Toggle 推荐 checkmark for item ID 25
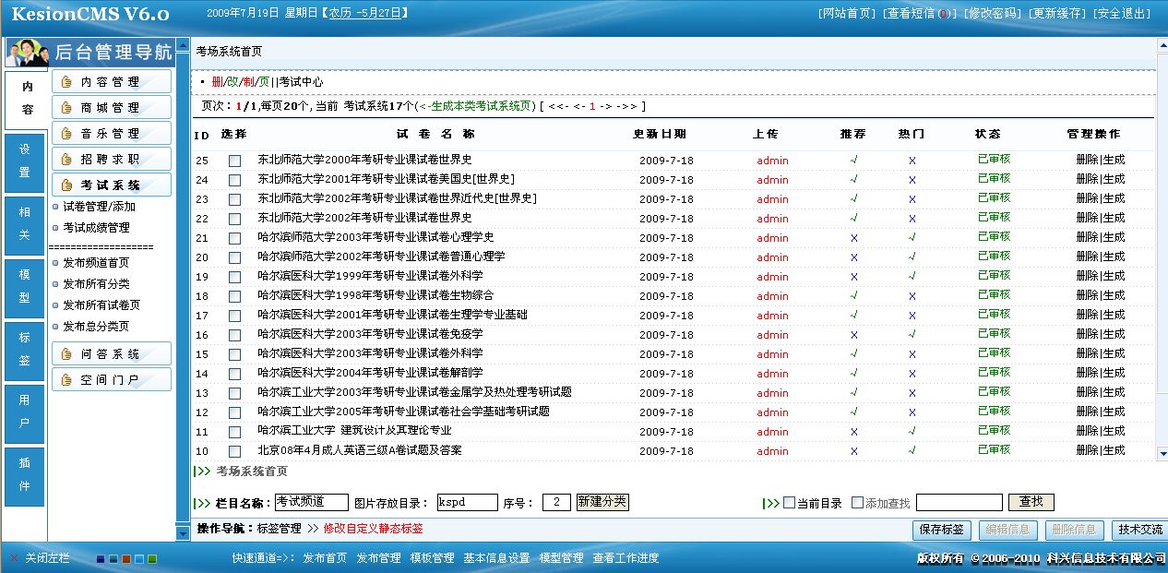Viewport: 1168px width, 573px height. [852, 160]
